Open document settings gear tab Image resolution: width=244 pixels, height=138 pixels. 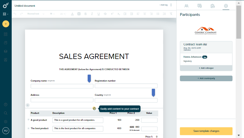click(226, 6)
